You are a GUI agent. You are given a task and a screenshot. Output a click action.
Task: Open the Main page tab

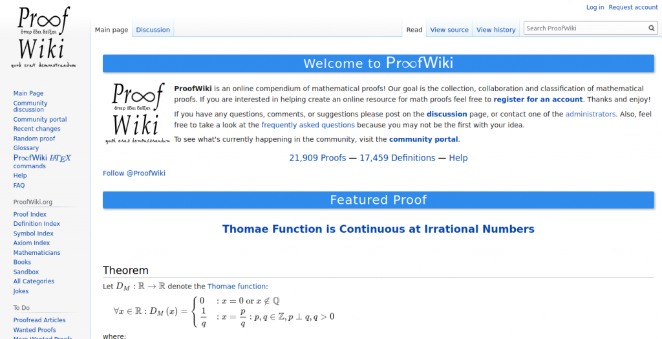point(111,30)
